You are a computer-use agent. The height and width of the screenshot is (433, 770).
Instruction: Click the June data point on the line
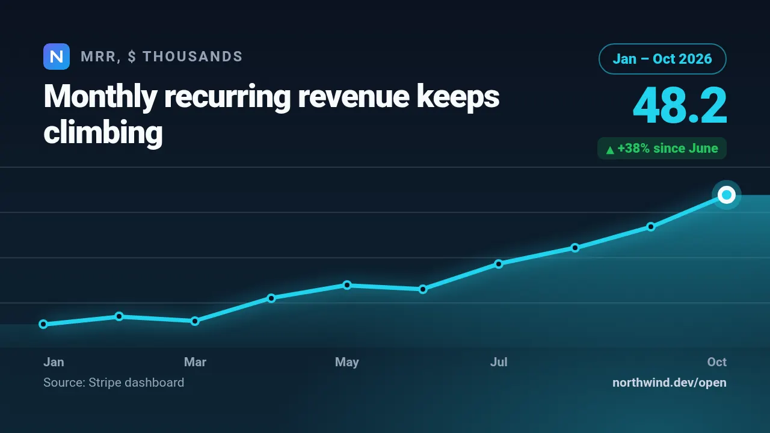(x=423, y=289)
